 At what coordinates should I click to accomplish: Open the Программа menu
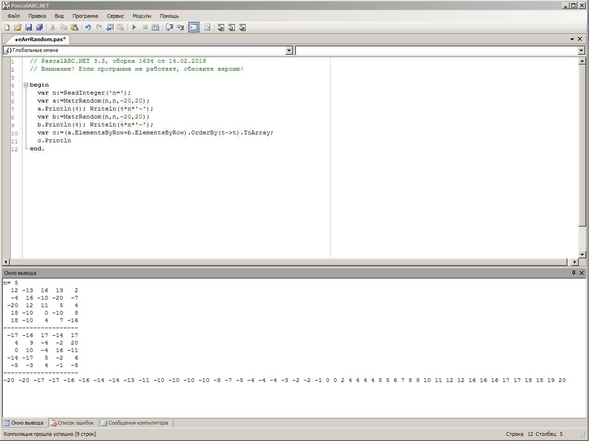[x=85, y=16]
